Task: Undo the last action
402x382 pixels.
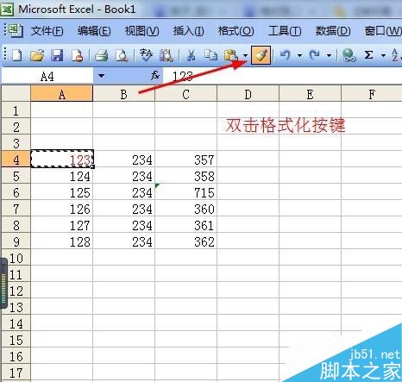Action: pyautogui.click(x=286, y=54)
